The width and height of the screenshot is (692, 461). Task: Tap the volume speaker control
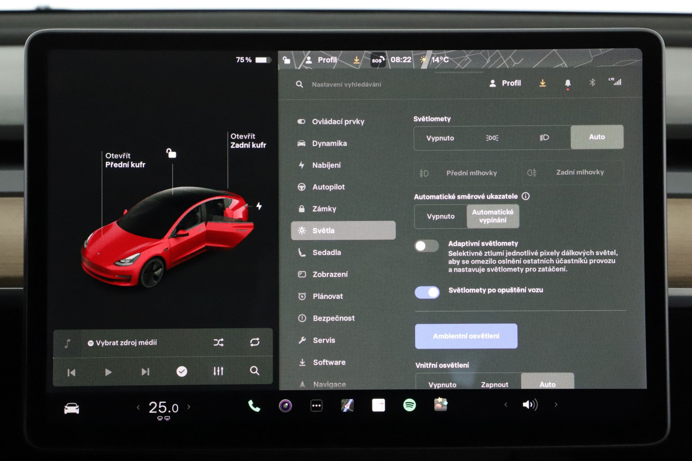pyautogui.click(x=530, y=405)
